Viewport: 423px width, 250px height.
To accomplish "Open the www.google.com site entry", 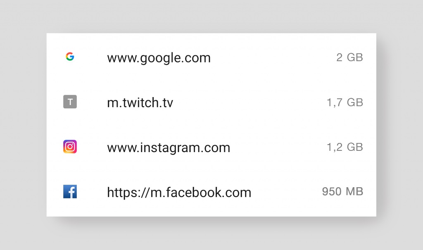I will (159, 58).
